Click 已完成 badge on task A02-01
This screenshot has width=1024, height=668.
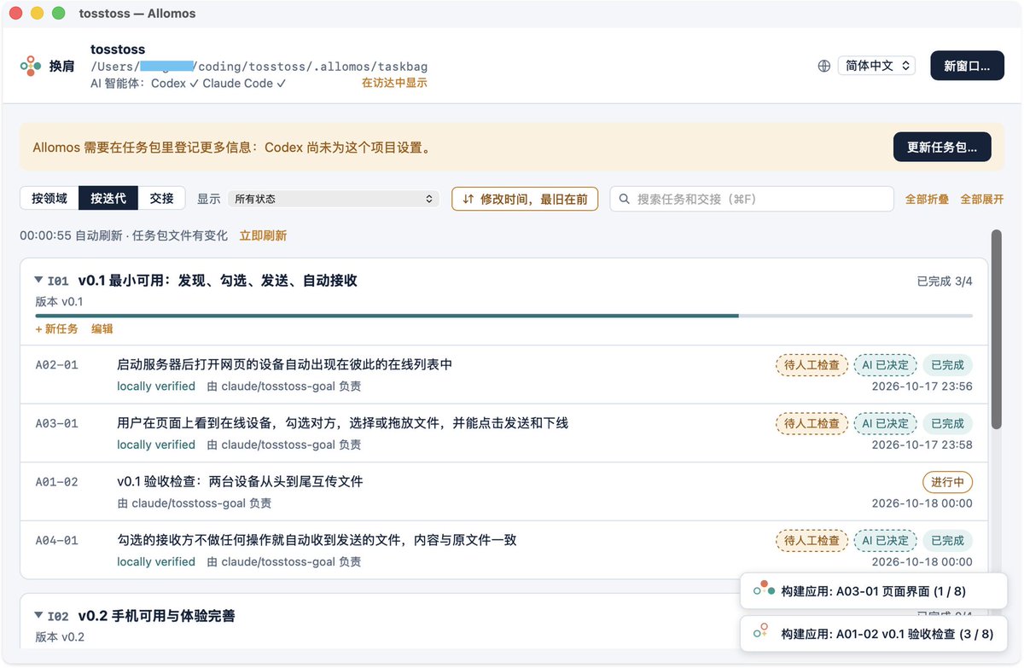point(947,364)
